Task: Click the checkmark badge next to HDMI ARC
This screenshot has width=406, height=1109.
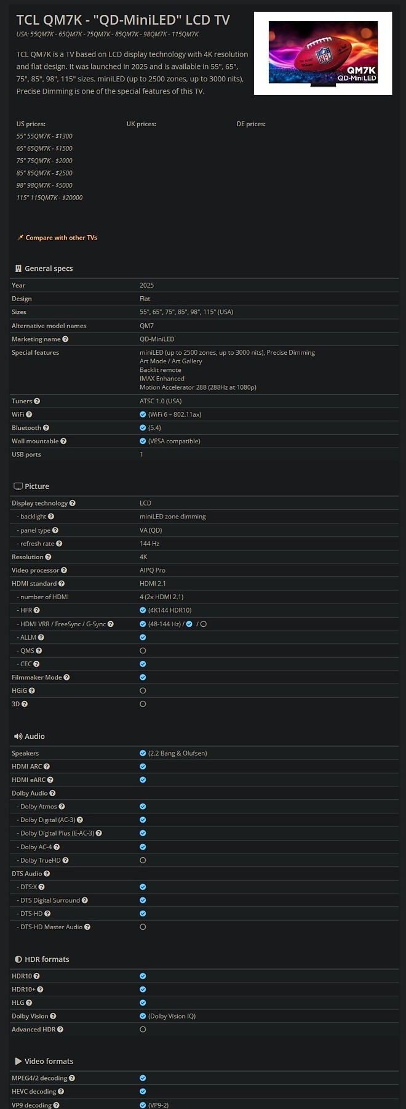Action: [x=142, y=767]
